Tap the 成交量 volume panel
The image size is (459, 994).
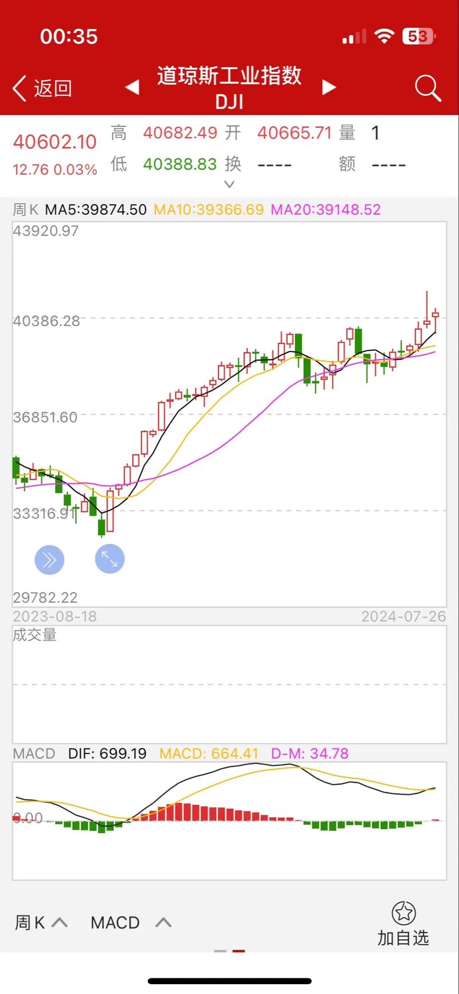coord(229,684)
